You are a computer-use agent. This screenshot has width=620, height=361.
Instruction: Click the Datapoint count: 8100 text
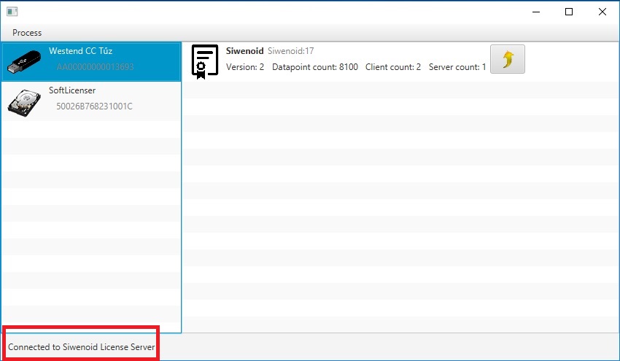pos(315,67)
